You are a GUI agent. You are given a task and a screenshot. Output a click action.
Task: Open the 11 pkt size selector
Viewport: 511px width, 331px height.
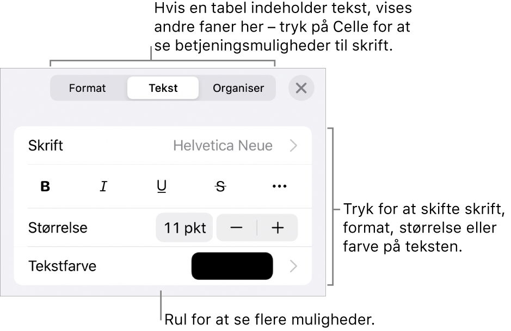point(184,228)
